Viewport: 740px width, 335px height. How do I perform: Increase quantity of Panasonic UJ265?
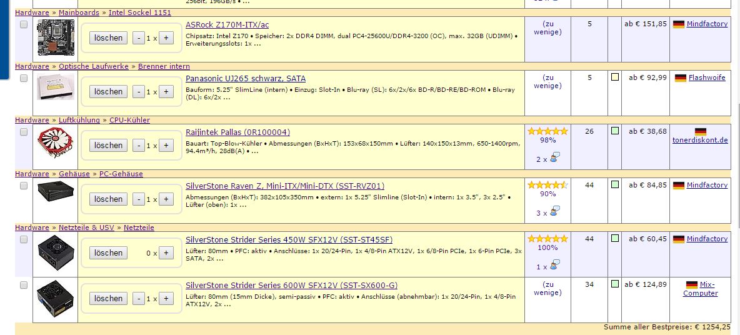click(166, 91)
